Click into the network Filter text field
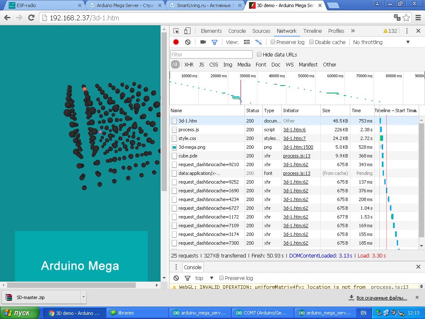 [x=211, y=54]
